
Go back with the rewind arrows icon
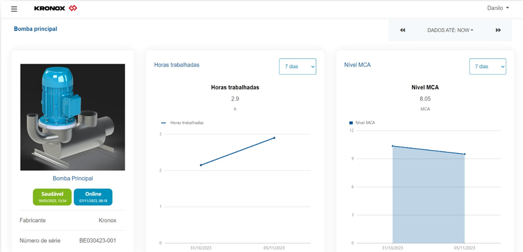click(x=403, y=30)
